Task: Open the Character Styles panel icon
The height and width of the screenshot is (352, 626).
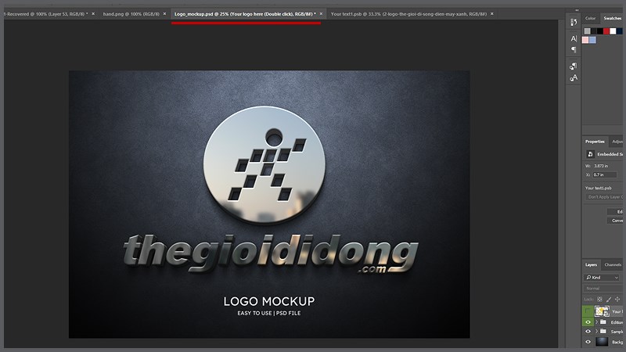Action: pyautogui.click(x=574, y=77)
